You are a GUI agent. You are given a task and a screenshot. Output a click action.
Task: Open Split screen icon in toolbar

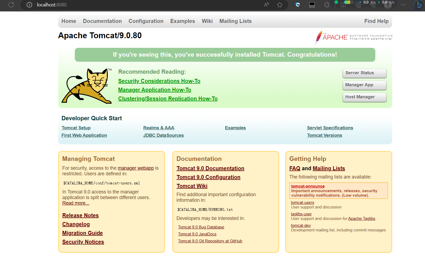(343, 5)
